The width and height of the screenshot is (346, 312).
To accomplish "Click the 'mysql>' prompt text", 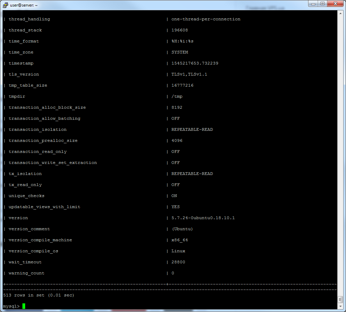I will pyautogui.click(x=11, y=306).
